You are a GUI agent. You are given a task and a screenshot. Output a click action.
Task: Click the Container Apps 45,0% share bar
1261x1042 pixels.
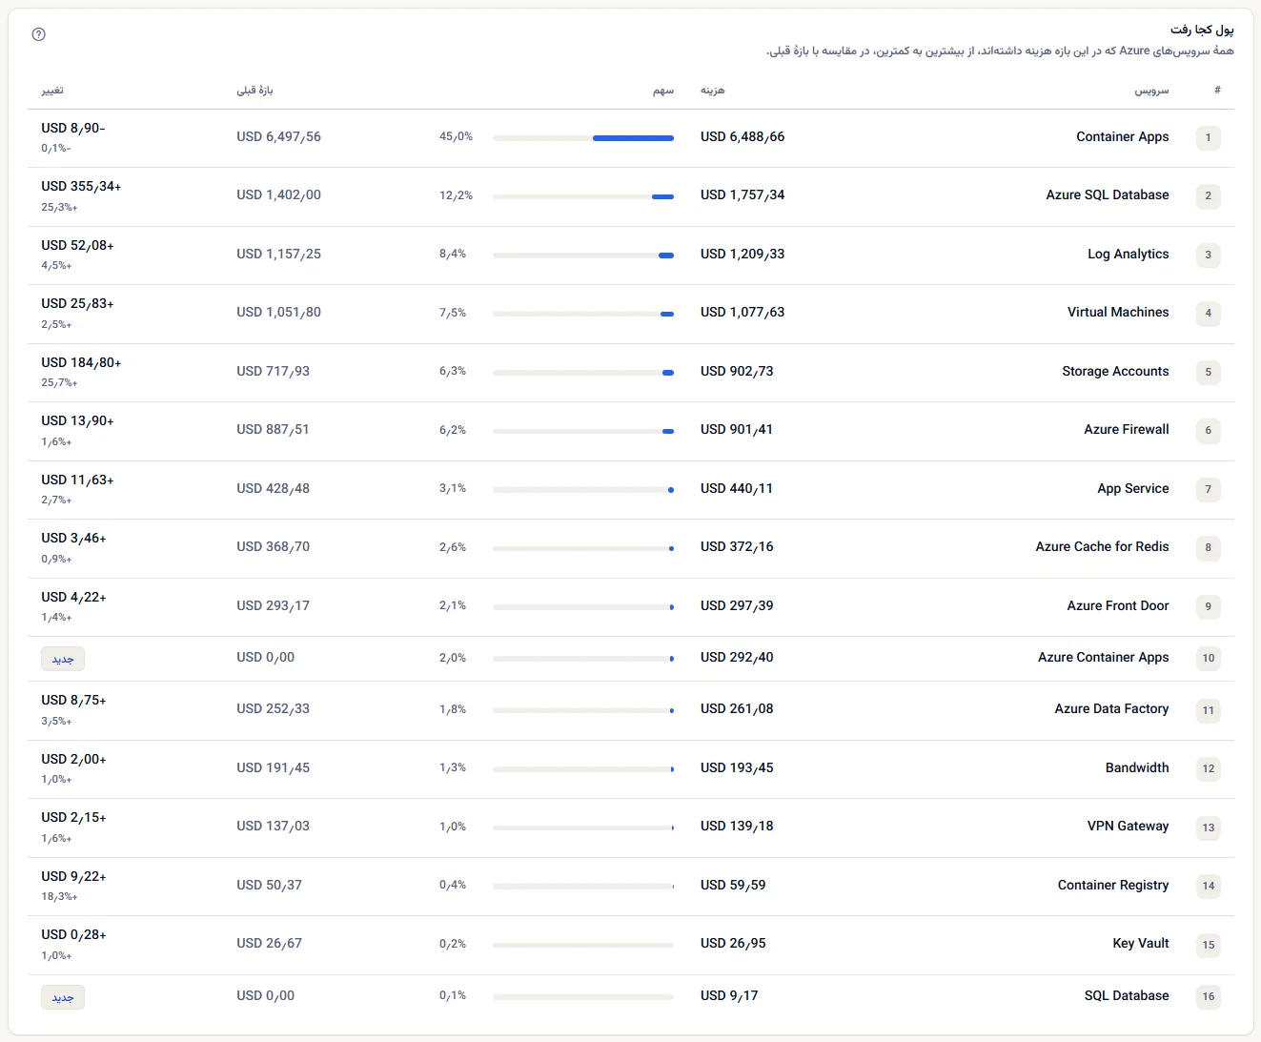pyautogui.click(x=583, y=138)
